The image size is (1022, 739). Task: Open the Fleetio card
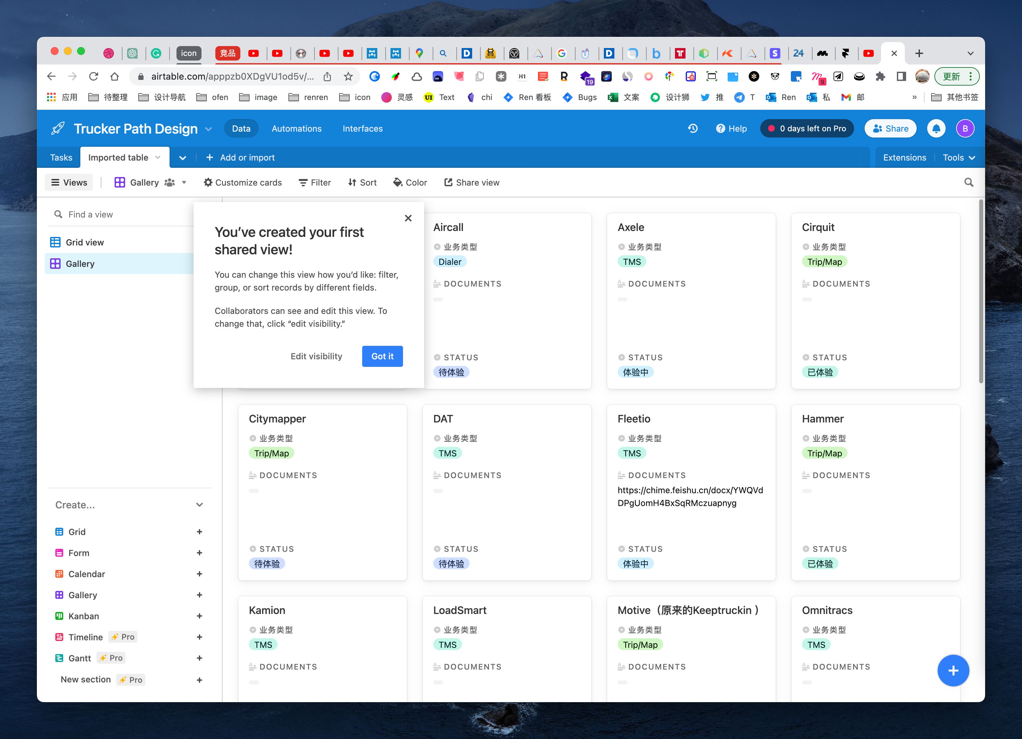691,492
